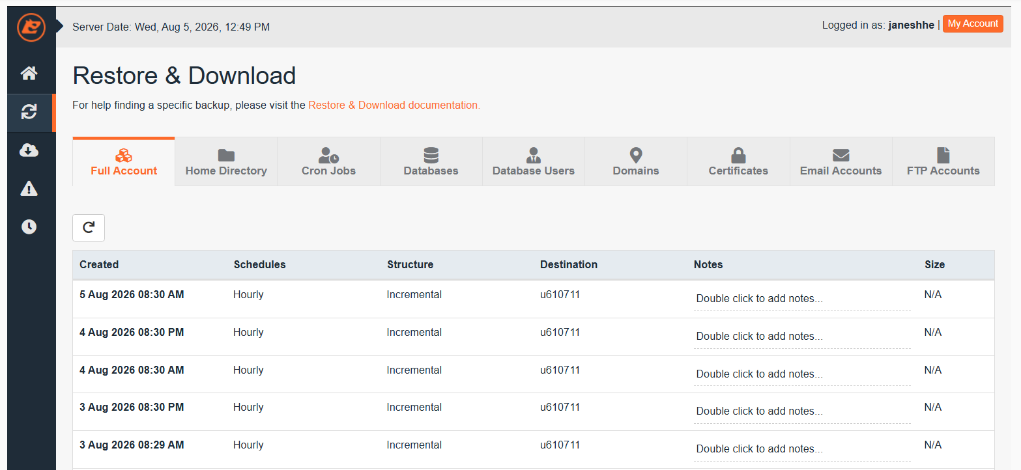The width and height of the screenshot is (1021, 470).
Task: Click Incremental in the 4 Aug 08:30 PM row
Action: tap(414, 332)
